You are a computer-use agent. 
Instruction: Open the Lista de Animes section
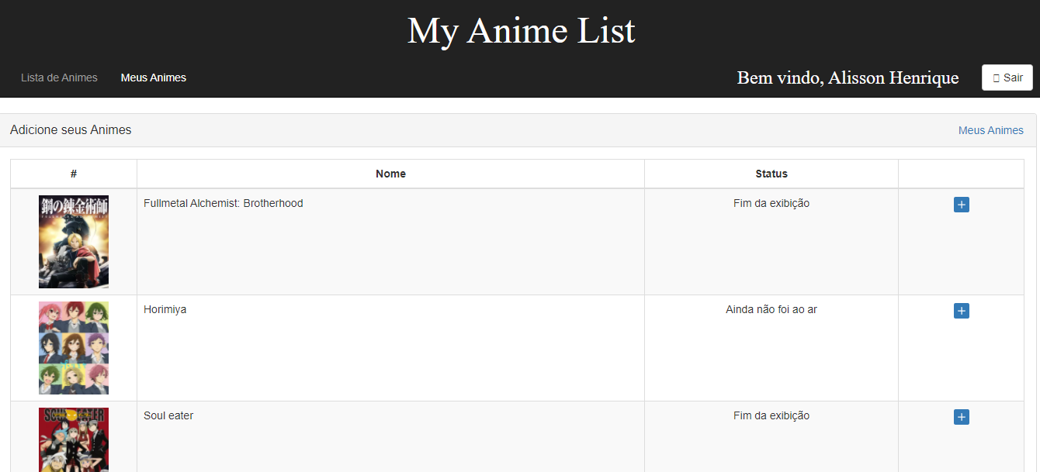tap(59, 78)
